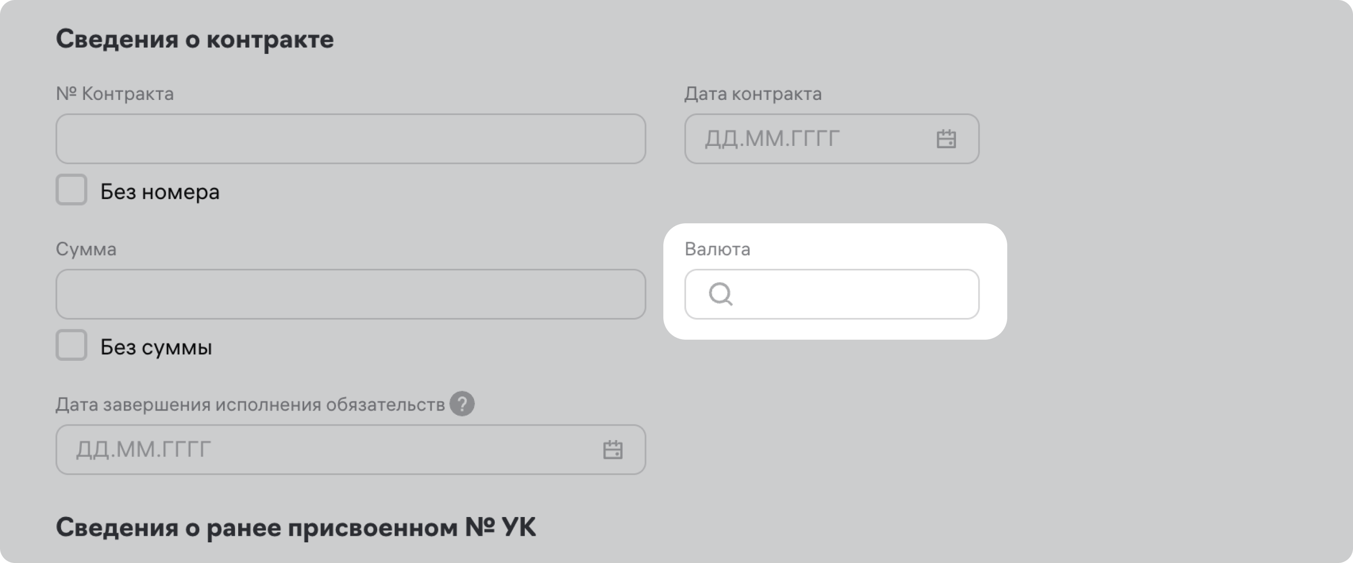This screenshot has height=563, width=1353.
Task: Open the calendar in Дата контракта field
Action: coord(946,139)
